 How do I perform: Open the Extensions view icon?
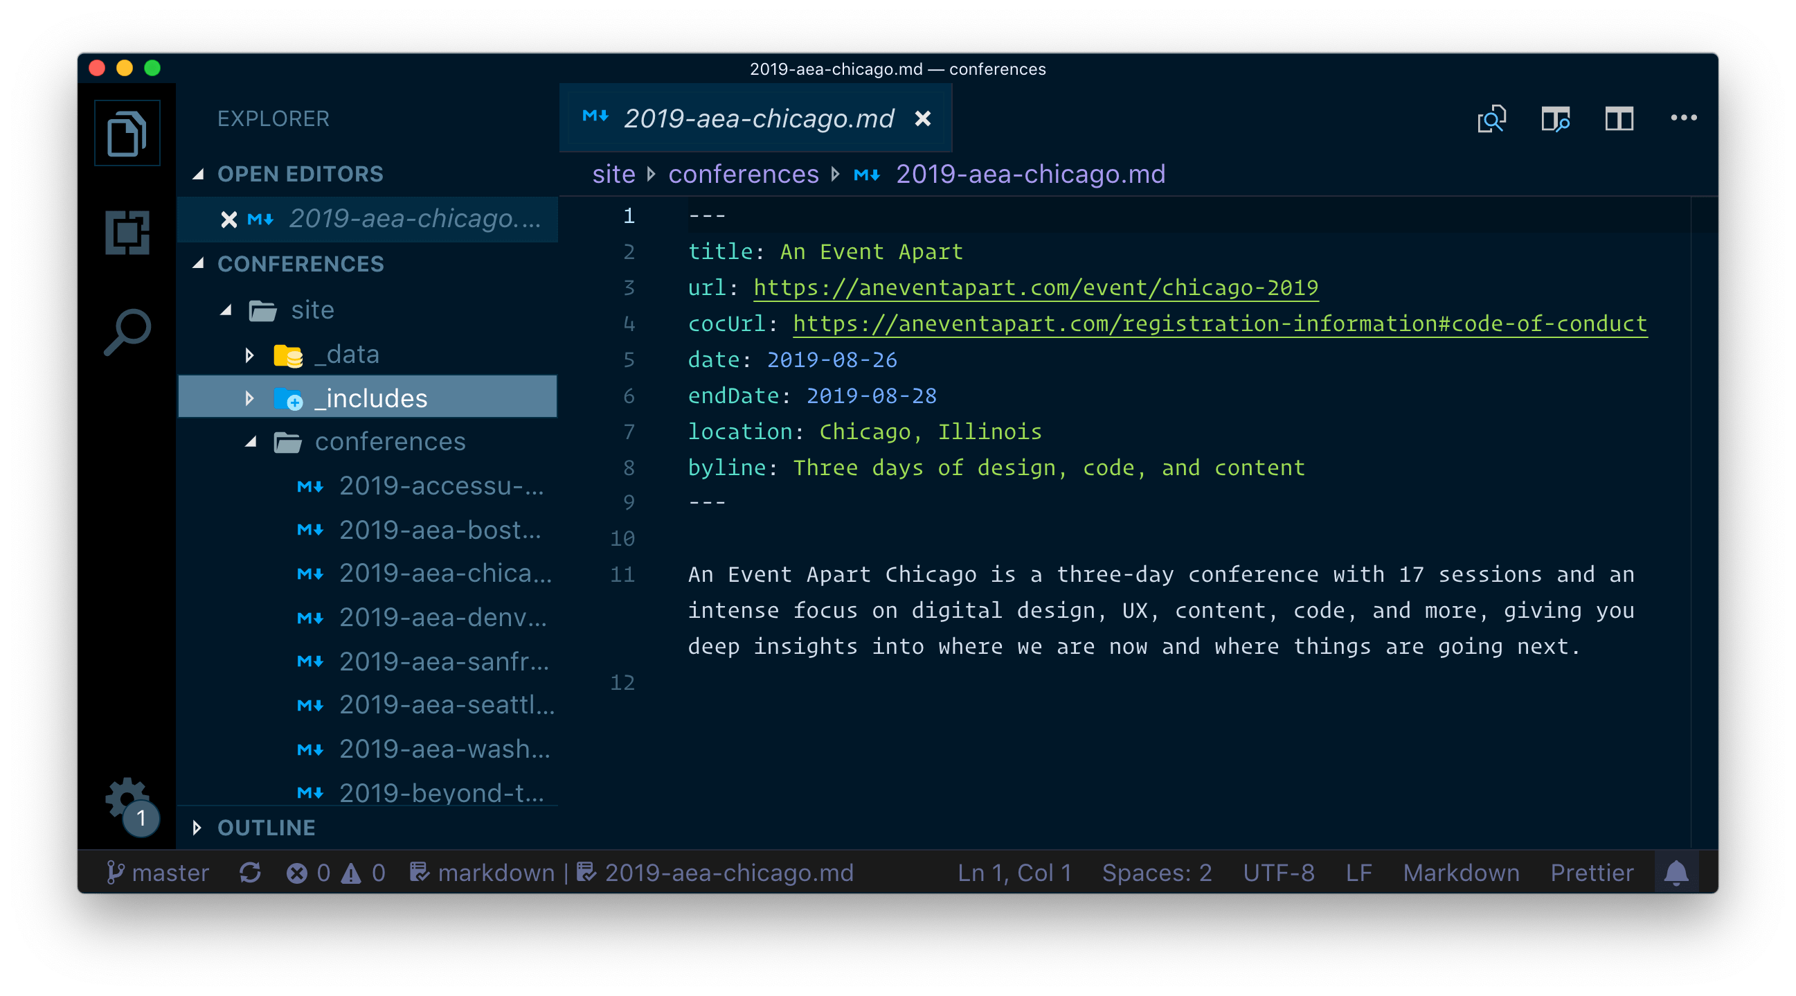(x=127, y=232)
